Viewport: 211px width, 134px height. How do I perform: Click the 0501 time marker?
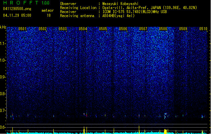[22, 29]
